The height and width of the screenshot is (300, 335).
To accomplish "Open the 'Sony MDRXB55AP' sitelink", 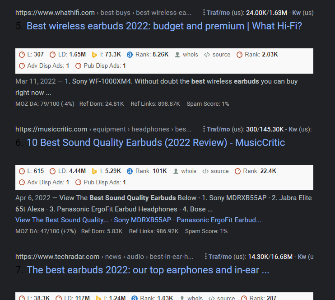I will click(143, 220).
